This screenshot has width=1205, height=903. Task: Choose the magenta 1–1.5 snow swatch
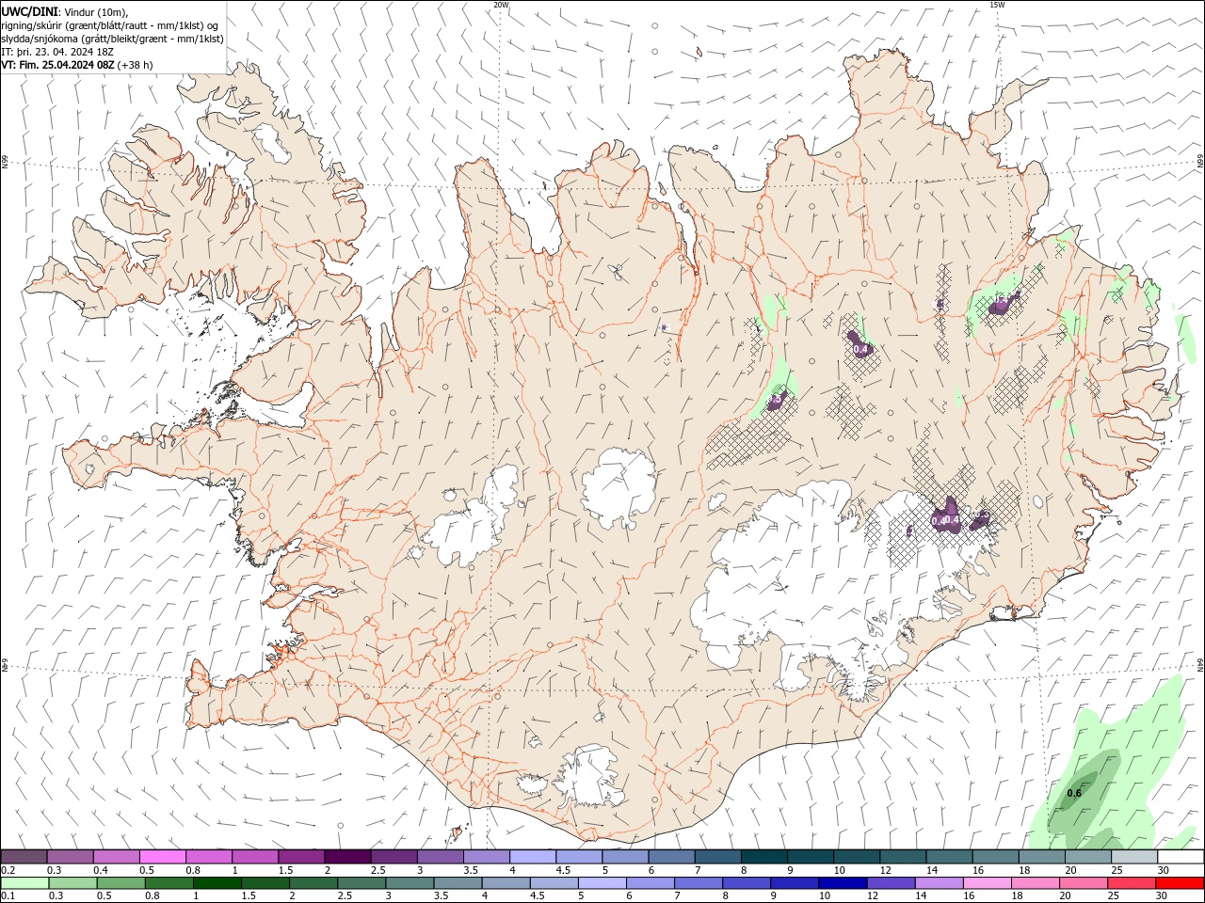pyautogui.click(x=255, y=856)
